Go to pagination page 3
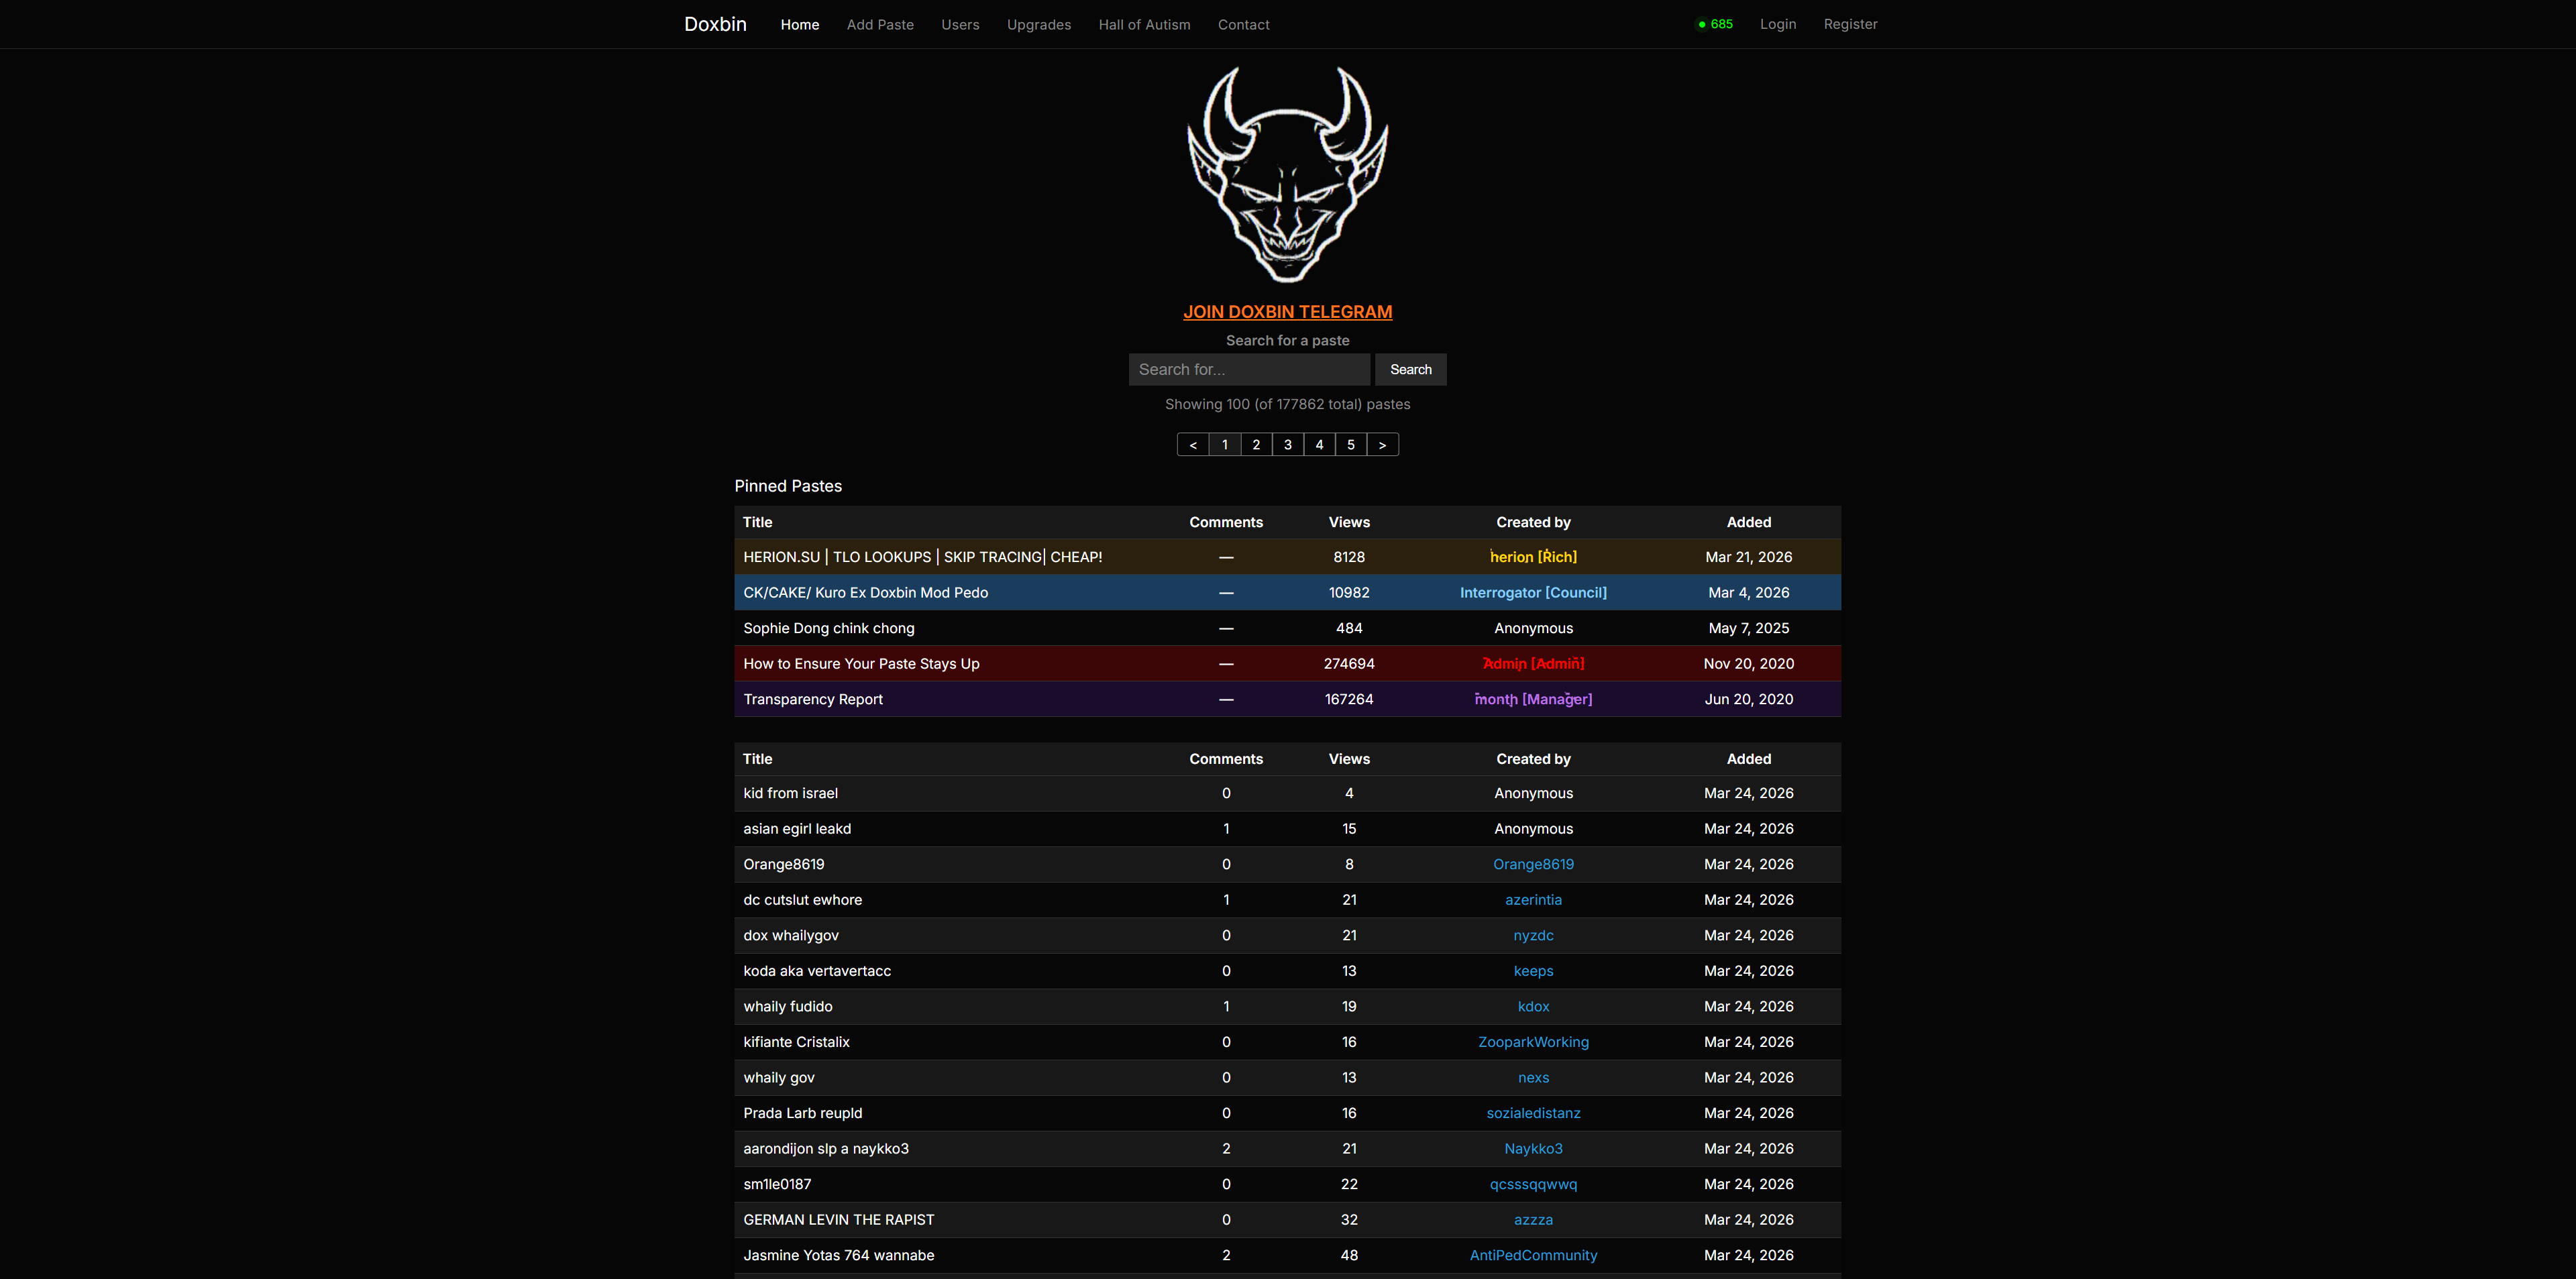 pyautogui.click(x=1287, y=444)
